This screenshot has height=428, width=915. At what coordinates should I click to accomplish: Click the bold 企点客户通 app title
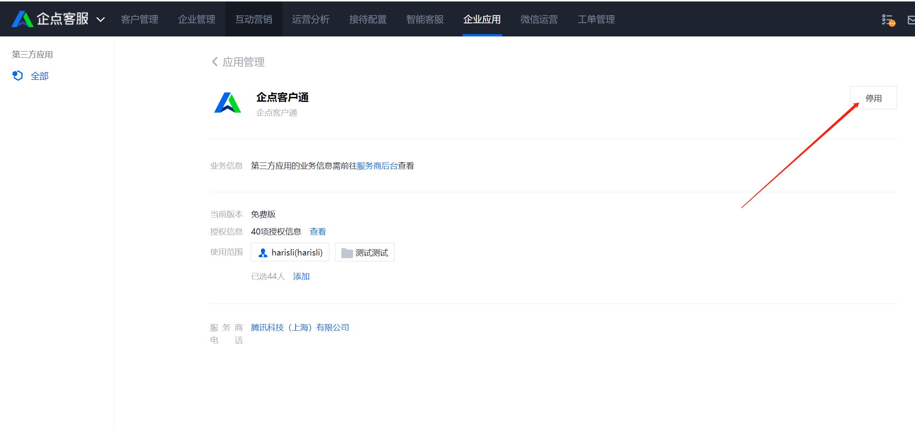click(x=282, y=97)
